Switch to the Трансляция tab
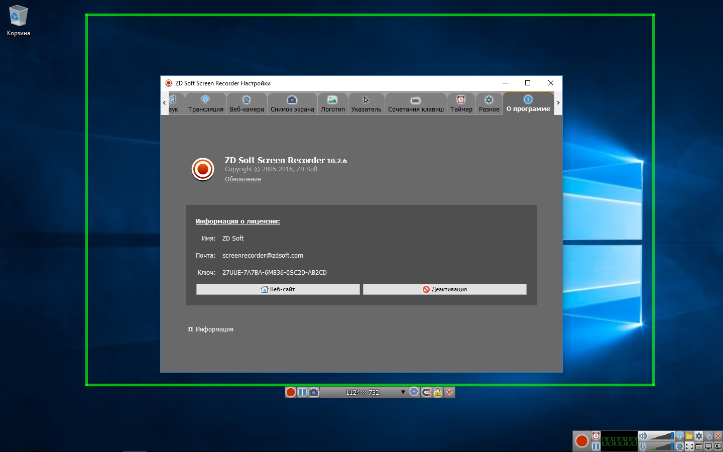Image resolution: width=723 pixels, height=452 pixels. click(206, 104)
